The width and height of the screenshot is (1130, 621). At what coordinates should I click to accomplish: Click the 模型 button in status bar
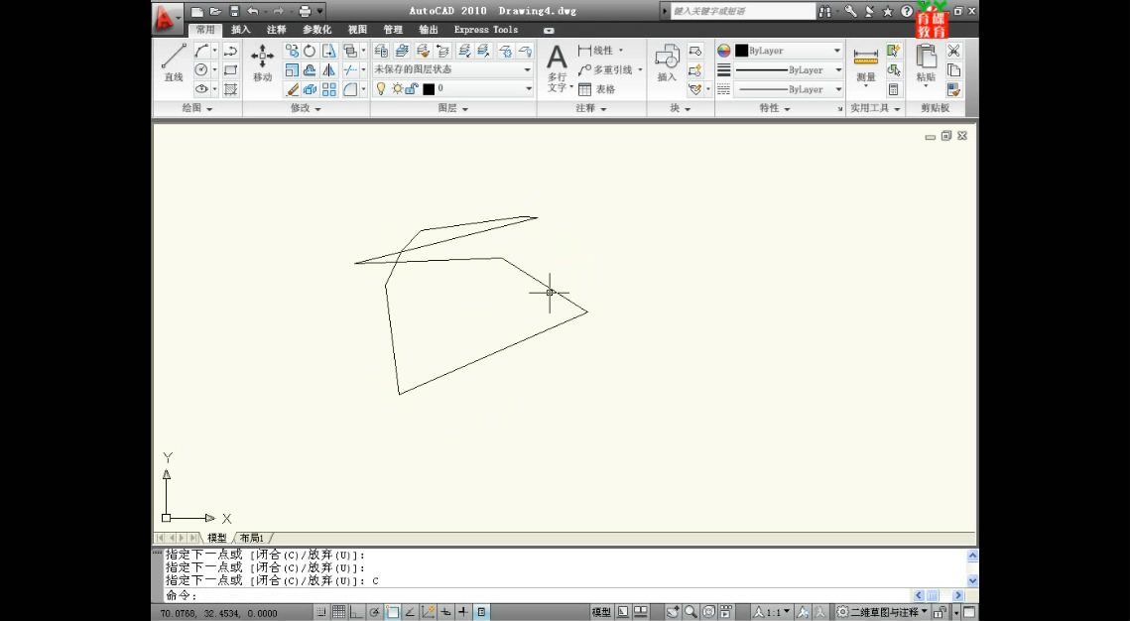coord(602,612)
